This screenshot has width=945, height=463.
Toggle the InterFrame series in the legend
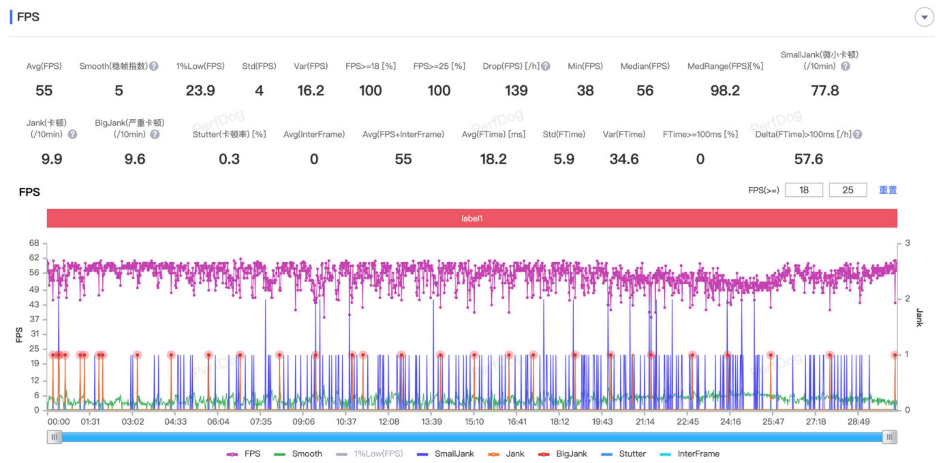pos(690,454)
